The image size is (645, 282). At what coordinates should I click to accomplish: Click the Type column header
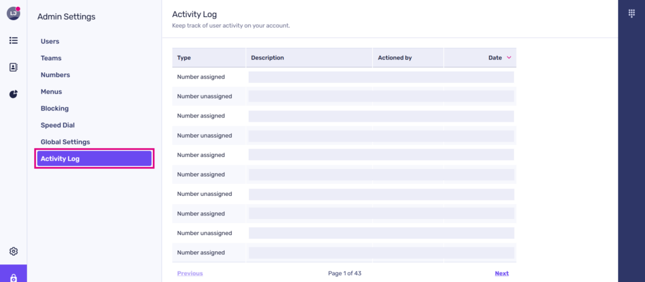point(184,58)
